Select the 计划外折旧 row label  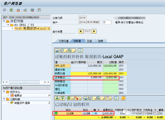[63, 85]
